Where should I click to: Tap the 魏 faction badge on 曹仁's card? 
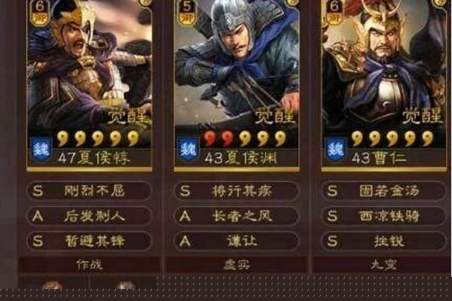pyautogui.click(x=336, y=150)
